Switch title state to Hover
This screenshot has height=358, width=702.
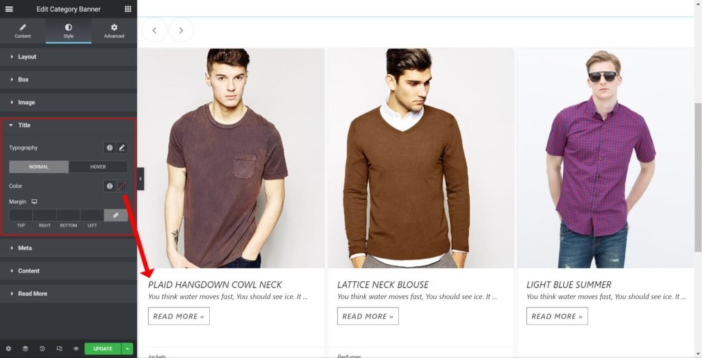pos(98,167)
